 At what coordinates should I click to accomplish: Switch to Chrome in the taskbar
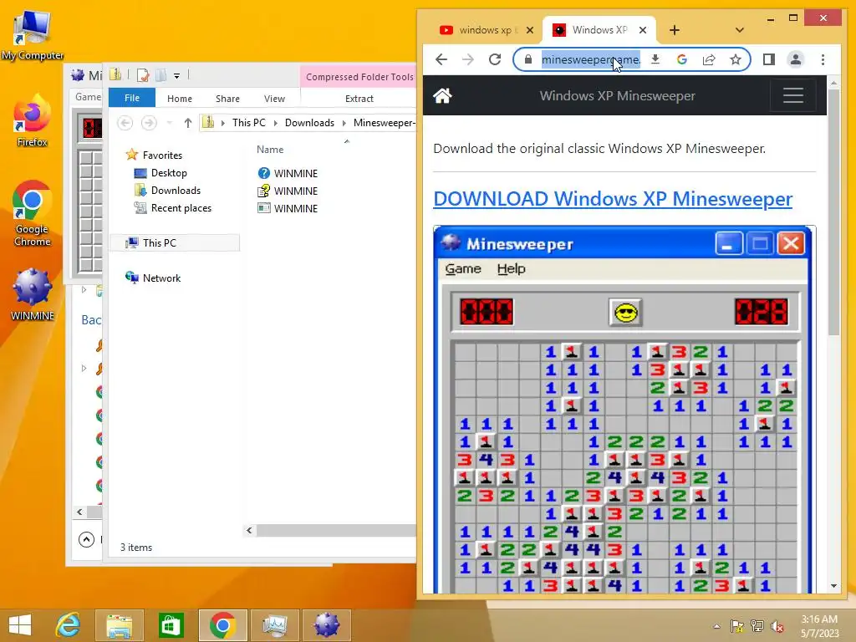tap(222, 625)
